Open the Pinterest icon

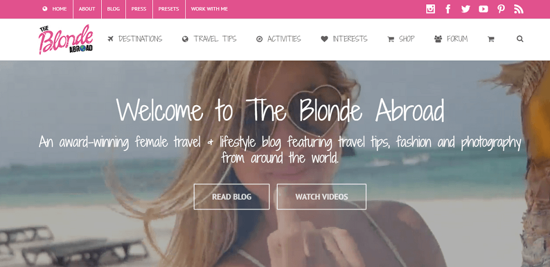click(x=501, y=9)
